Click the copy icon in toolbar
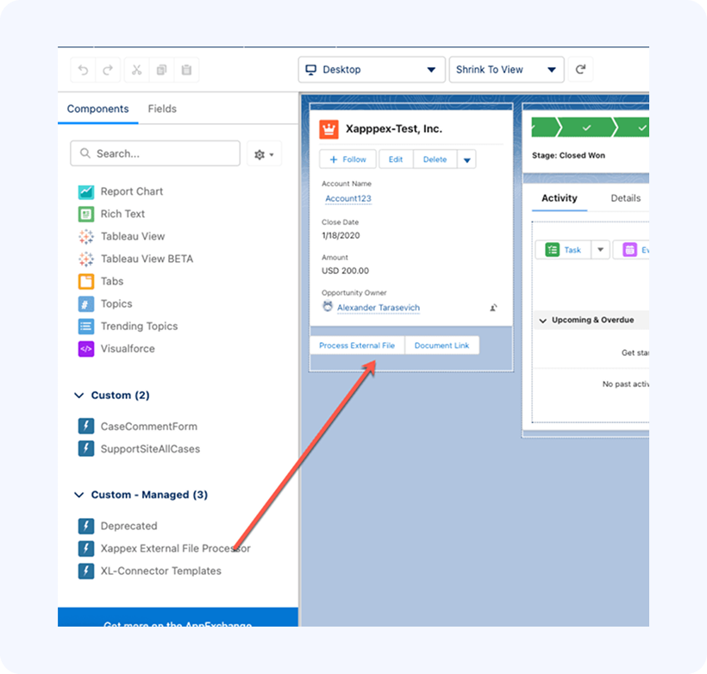The width and height of the screenshot is (707, 674). (x=161, y=70)
